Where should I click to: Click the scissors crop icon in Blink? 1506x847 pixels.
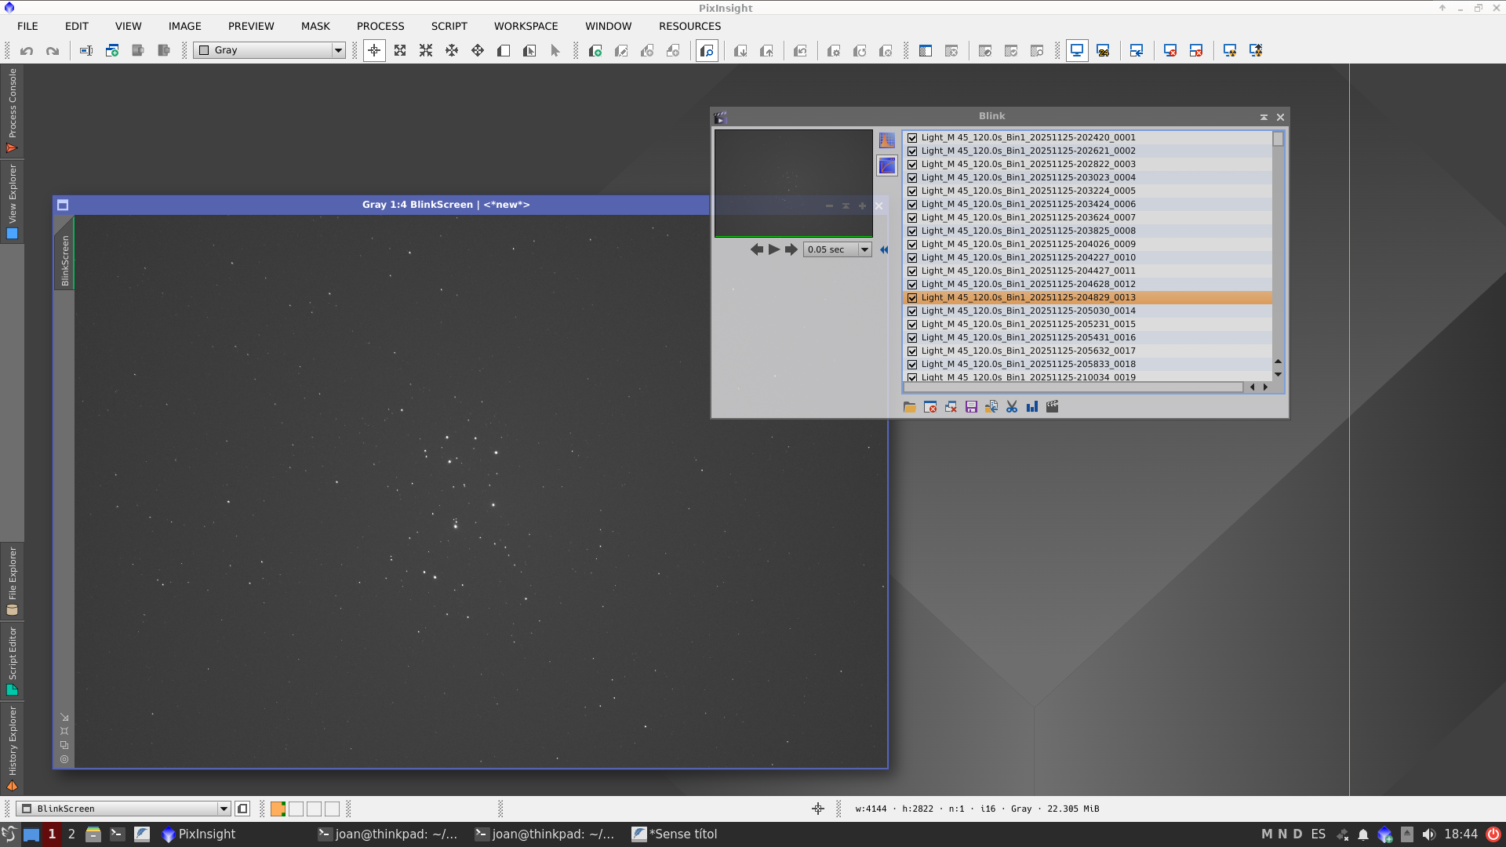point(1011,407)
